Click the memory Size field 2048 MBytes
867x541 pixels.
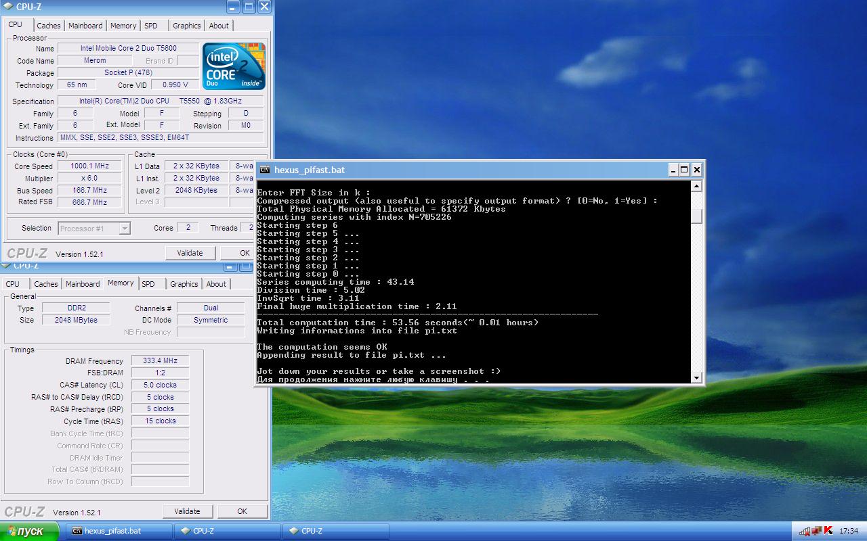(x=76, y=321)
